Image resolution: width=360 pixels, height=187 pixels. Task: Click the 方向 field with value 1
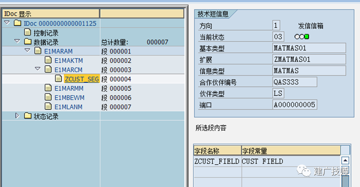276,25
